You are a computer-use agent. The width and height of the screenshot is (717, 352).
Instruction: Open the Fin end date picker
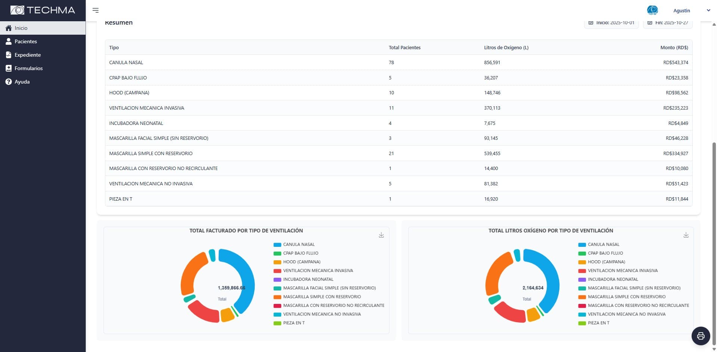tap(668, 23)
